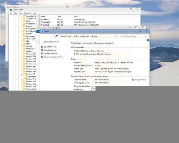Screen dimensions: 179x143
Task: Select the Windows Search registry key
Action: 31,86
